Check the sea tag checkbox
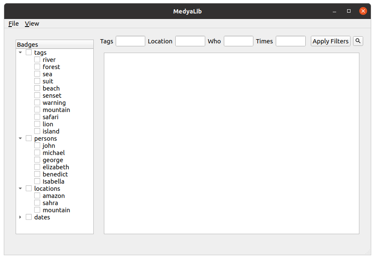 click(37, 74)
